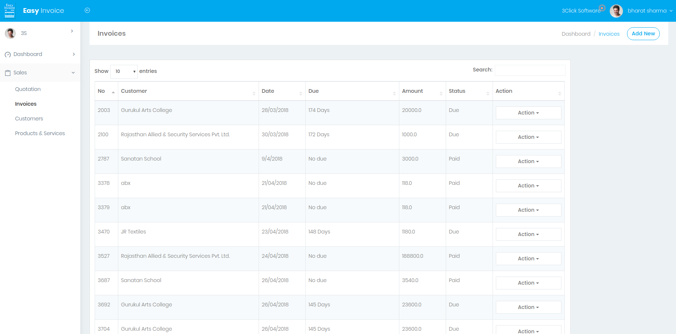The height and width of the screenshot is (334, 676).
Task: Expand the bharat sharma account chevron
Action: coord(671,11)
